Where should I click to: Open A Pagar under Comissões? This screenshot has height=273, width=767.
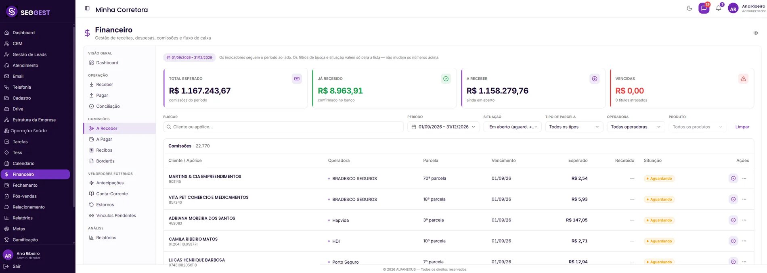(119, 139)
